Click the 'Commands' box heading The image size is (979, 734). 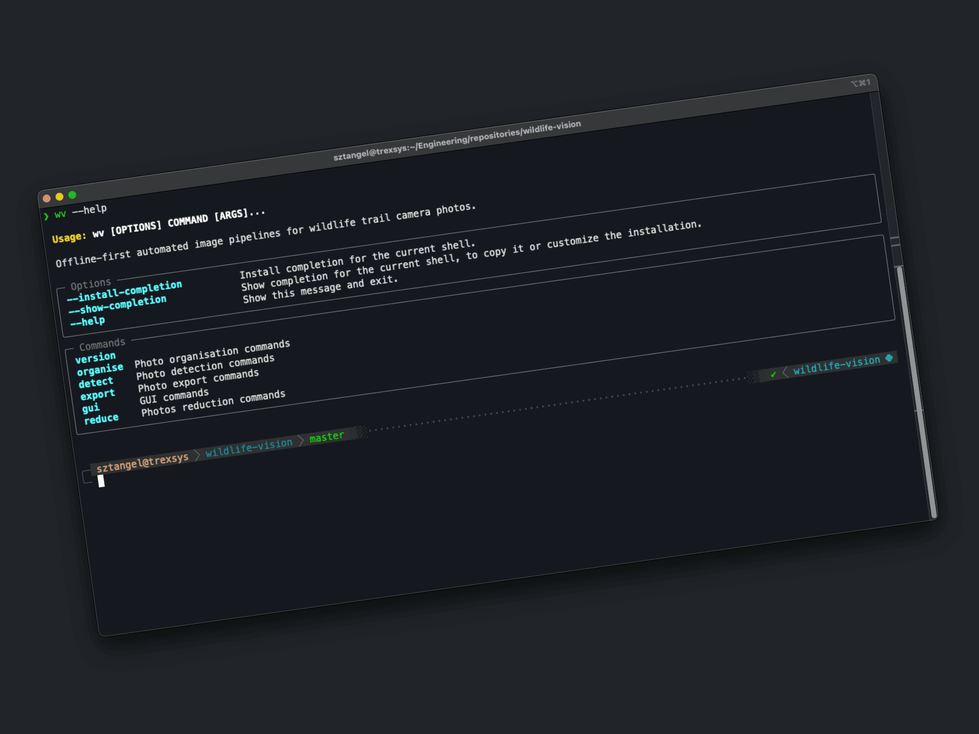point(102,345)
